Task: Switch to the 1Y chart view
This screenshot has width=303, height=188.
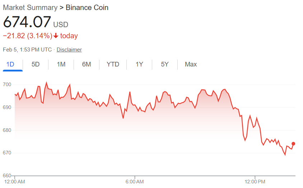Action: click(139, 64)
